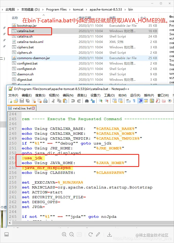Click the New file icon in Notepad++ toolbar
The height and width of the screenshot is (243, 174).
pyautogui.click(x=10, y=101)
